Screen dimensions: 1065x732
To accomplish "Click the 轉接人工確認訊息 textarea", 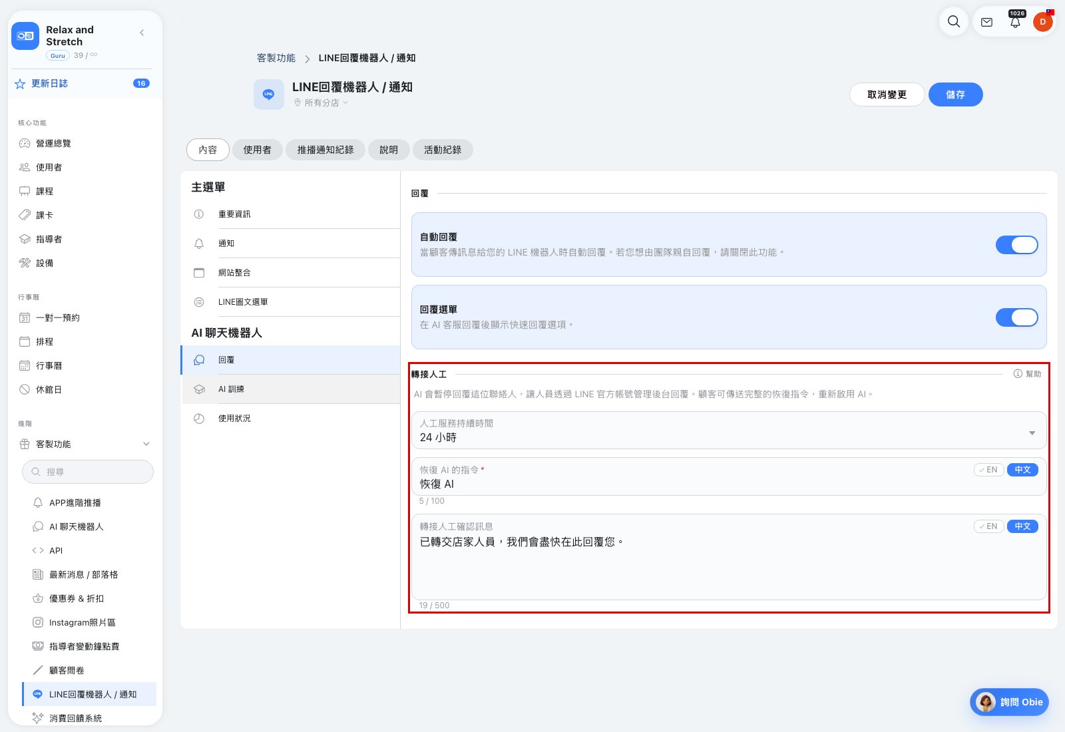I will coord(729,557).
